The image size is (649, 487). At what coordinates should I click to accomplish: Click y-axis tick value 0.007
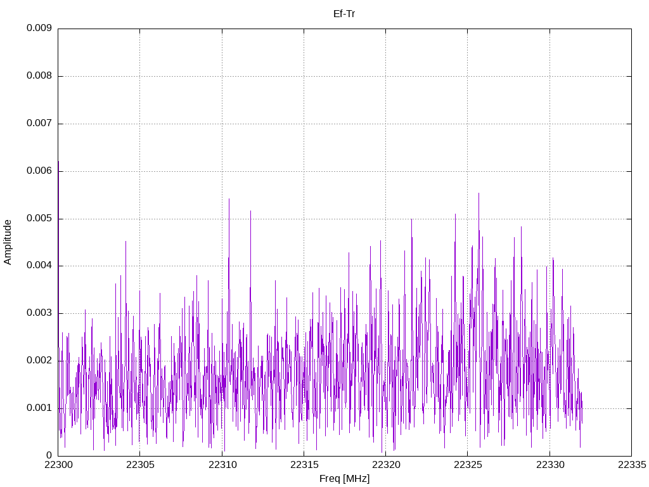(x=39, y=124)
